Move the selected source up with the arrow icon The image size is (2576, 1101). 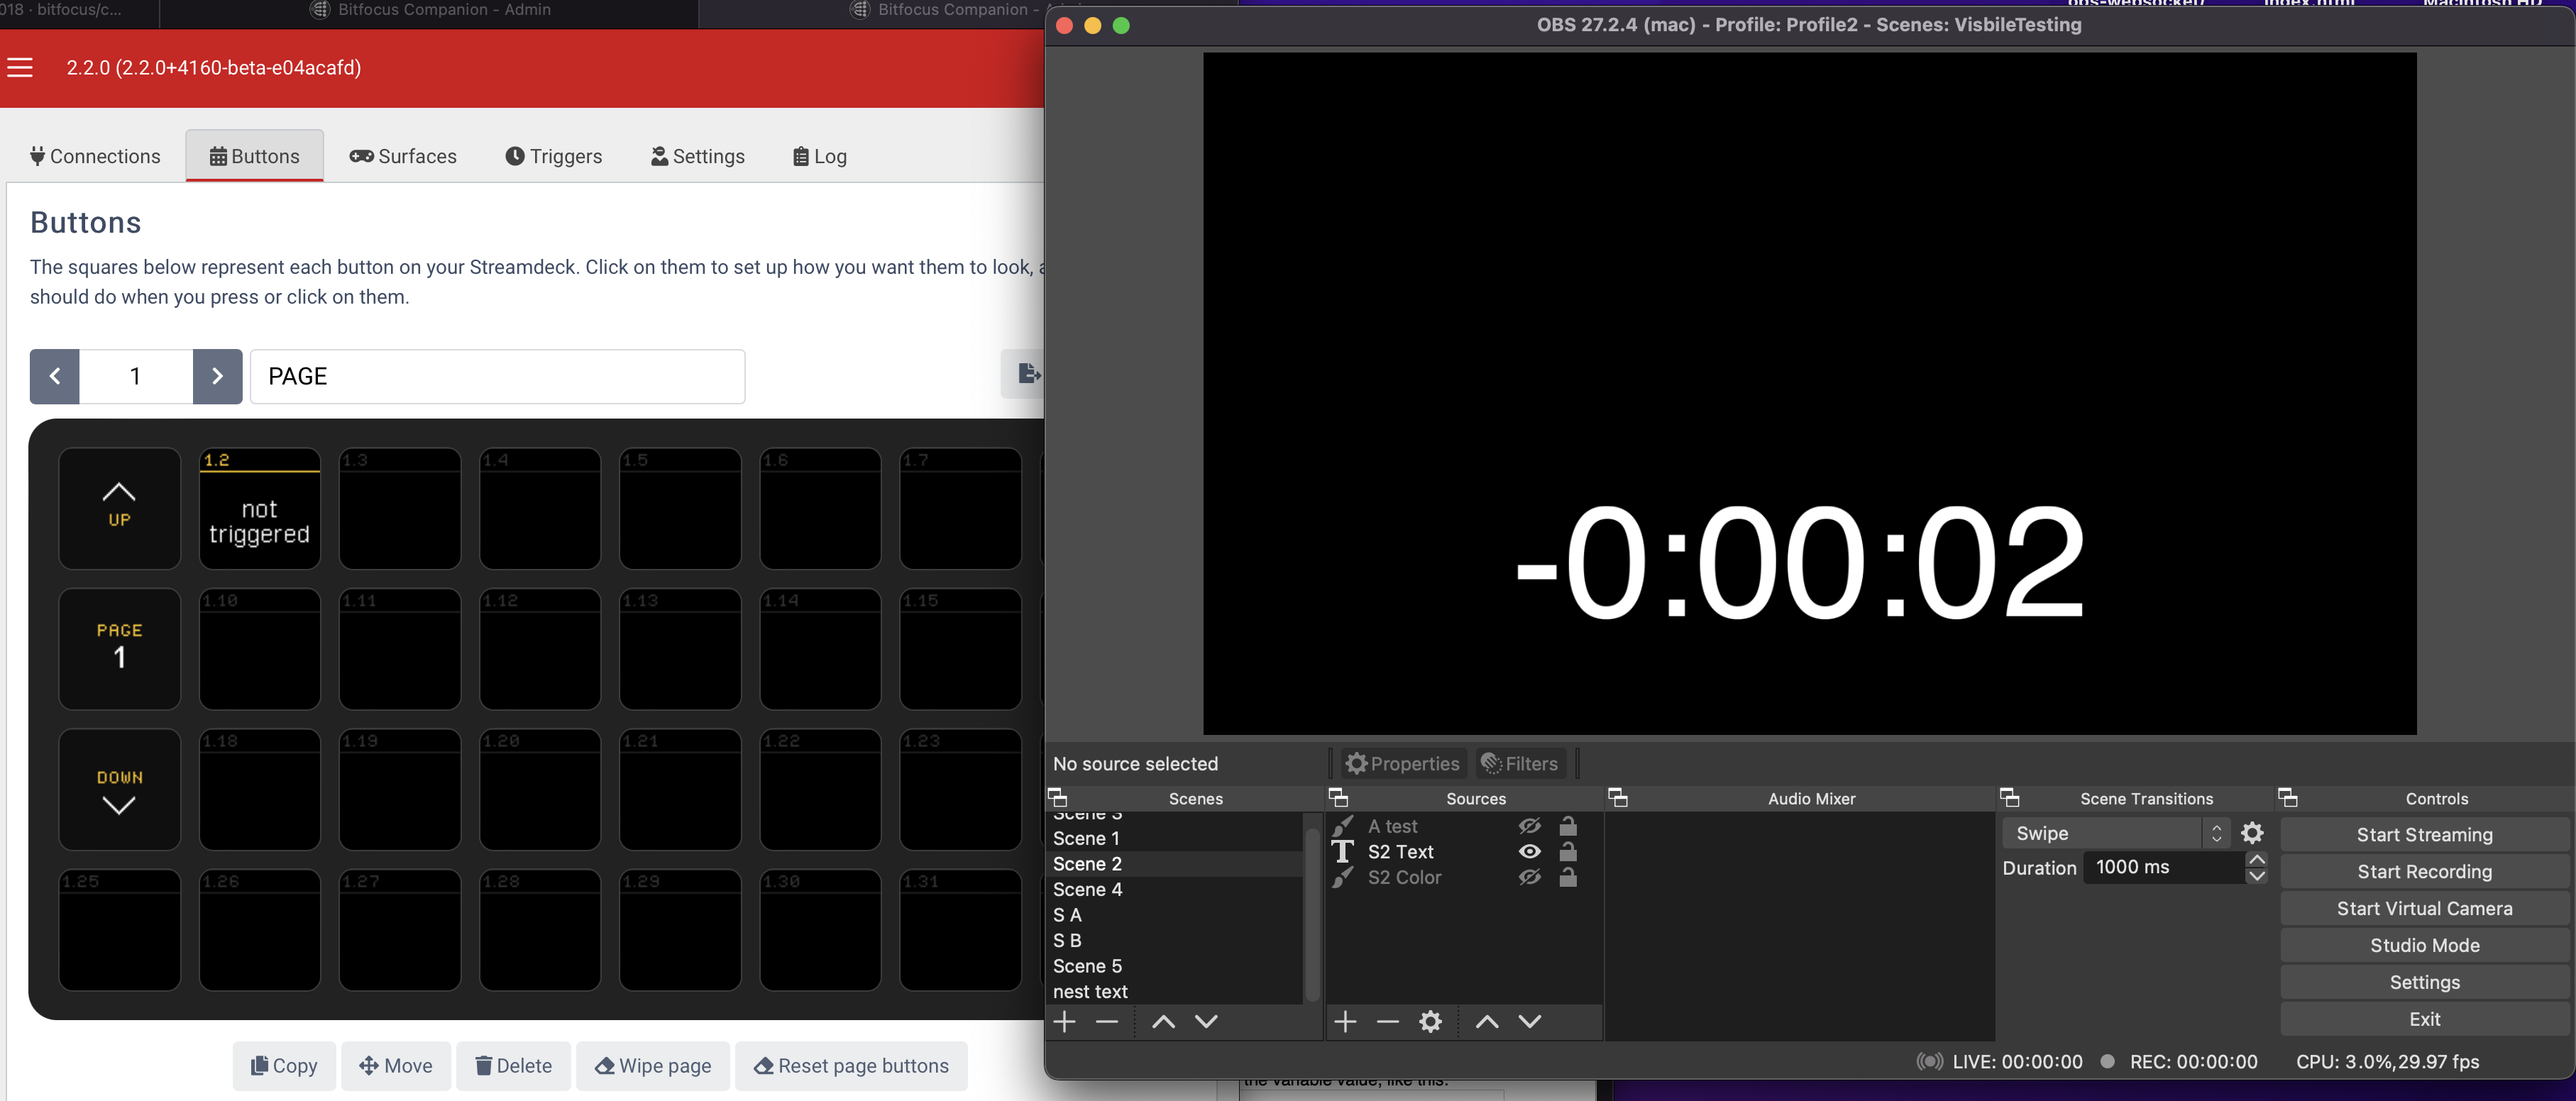(1486, 1021)
